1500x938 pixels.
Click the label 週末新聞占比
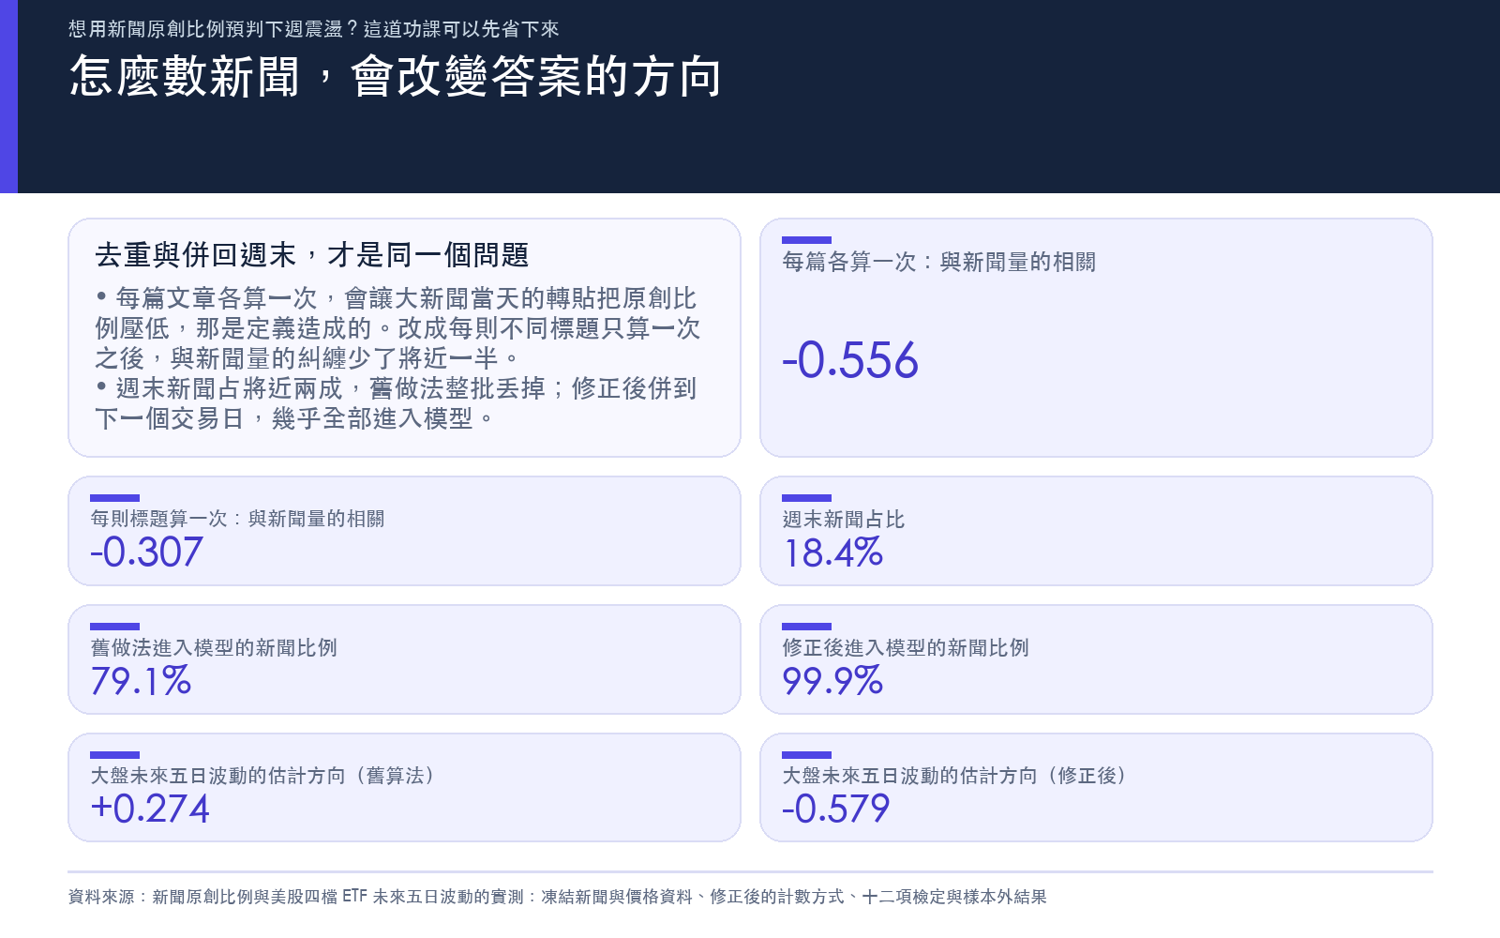click(843, 520)
